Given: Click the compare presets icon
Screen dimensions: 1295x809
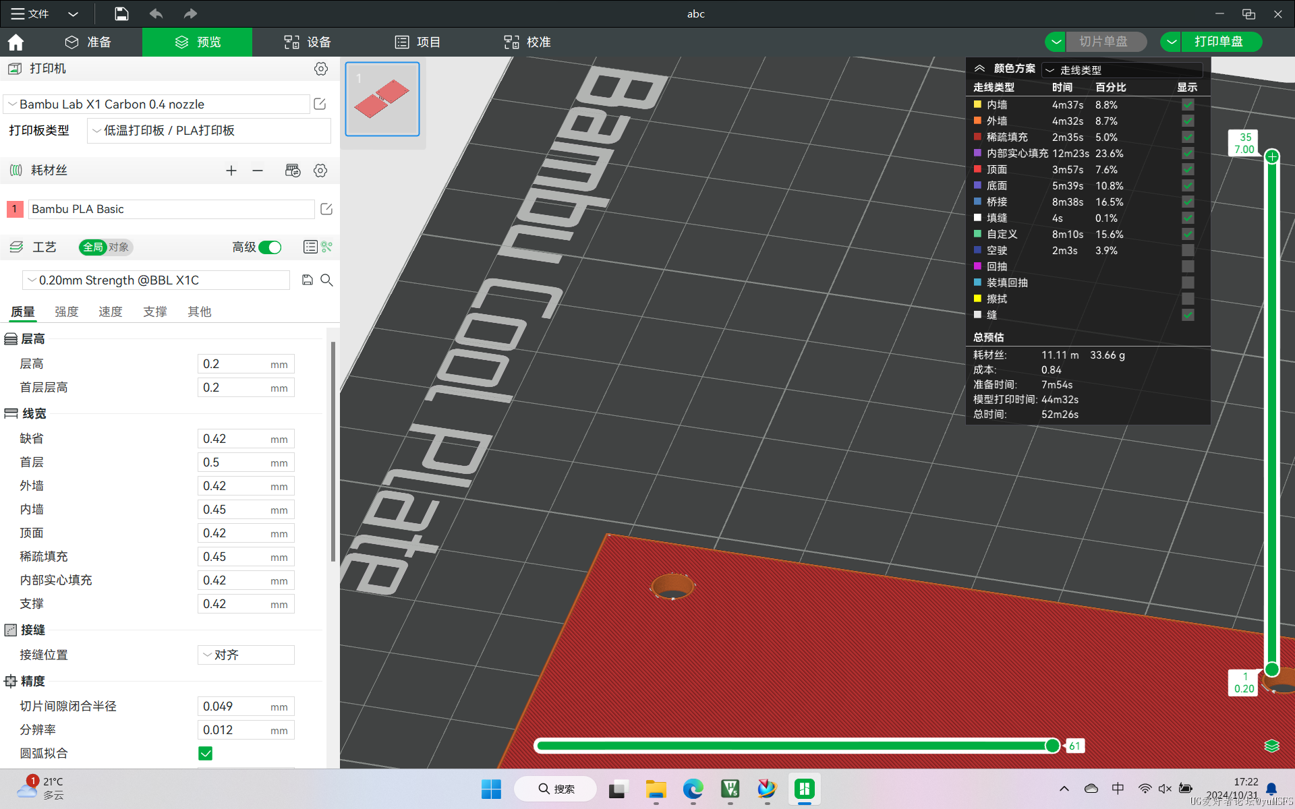Looking at the screenshot, I should click(x=327, y=247).
